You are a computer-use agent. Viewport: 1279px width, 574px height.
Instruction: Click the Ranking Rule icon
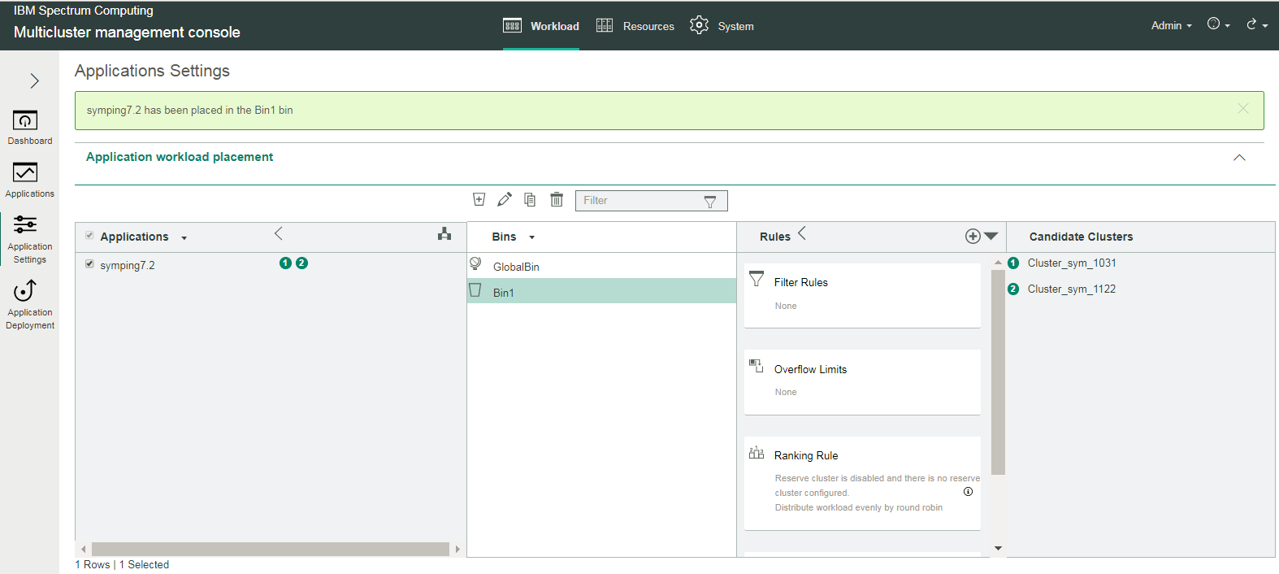757,452
